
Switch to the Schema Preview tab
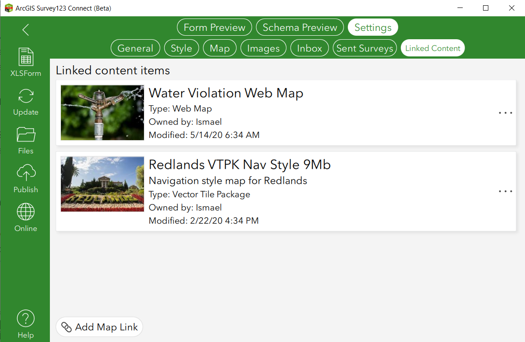point(300,27)
